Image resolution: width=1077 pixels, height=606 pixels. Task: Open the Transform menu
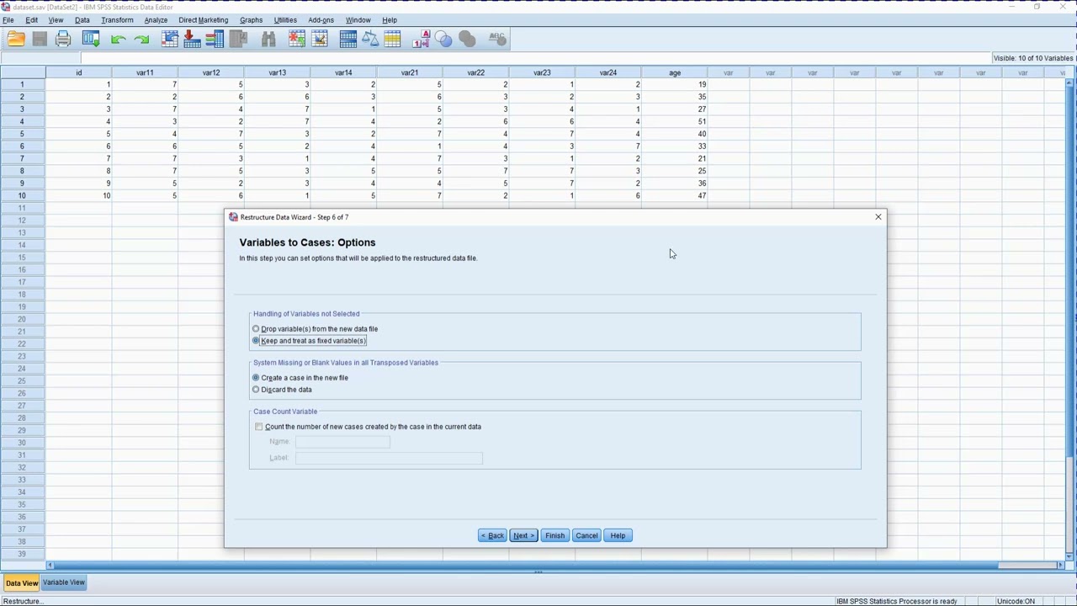(x=117, y=19)
